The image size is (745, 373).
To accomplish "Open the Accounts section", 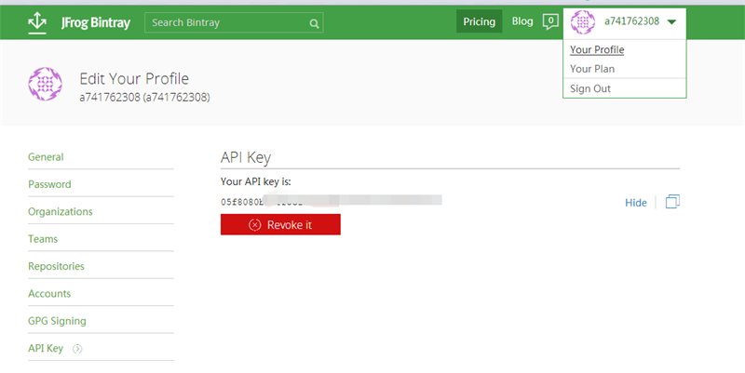I will coord(49,294).
